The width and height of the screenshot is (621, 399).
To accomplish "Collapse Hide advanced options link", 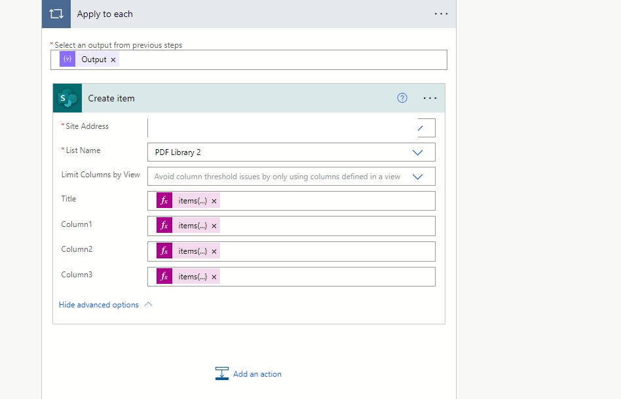I will tap(99, 305).
